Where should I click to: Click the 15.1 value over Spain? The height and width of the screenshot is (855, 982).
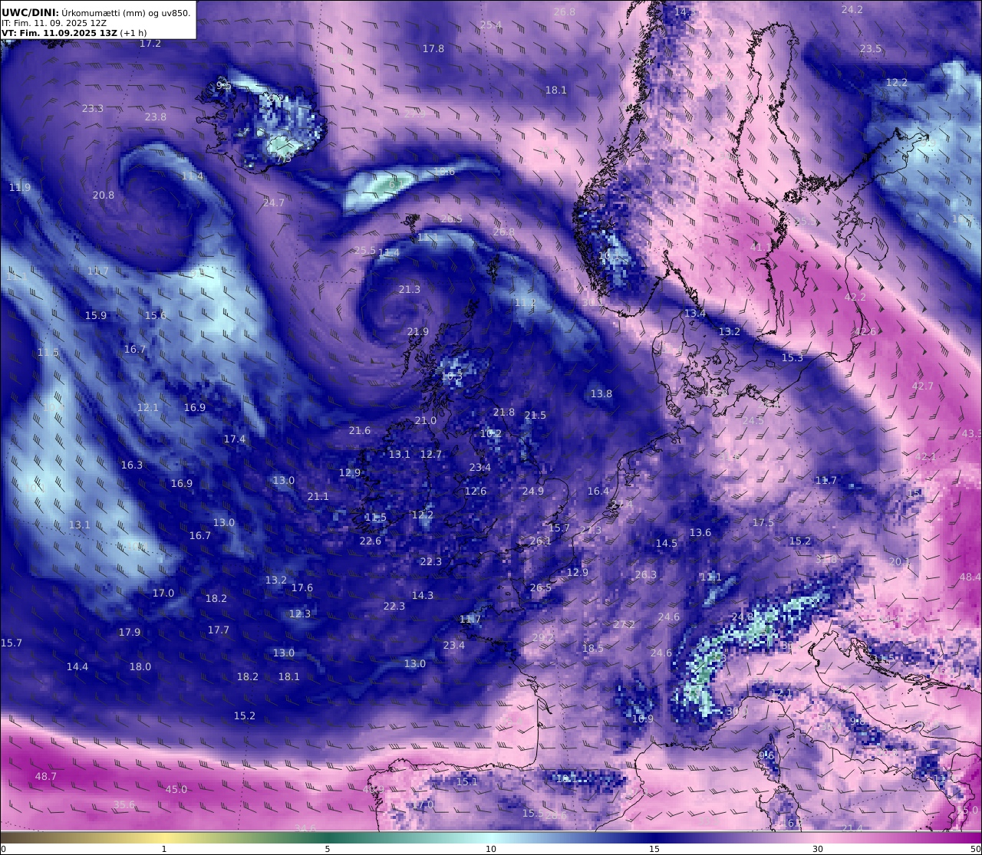pos(467,782)
